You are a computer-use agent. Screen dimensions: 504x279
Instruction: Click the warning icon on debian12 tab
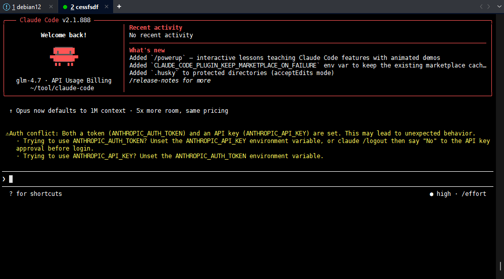(x=7, y=7)
